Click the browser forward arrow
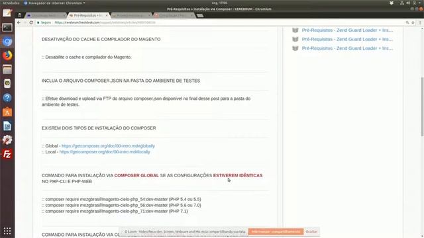This screenshot has height=238, width=424. point(25,22)
